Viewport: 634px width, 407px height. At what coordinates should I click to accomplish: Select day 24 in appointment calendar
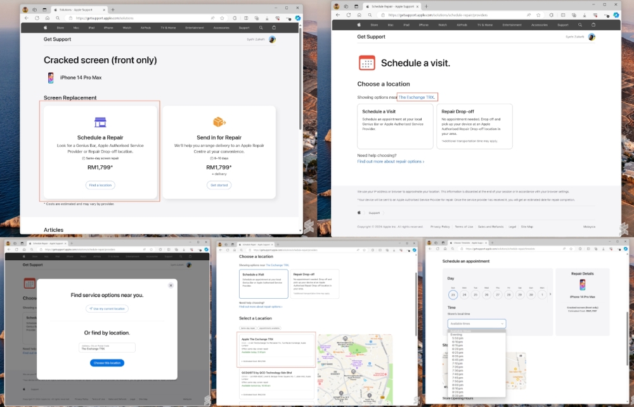pos(464,295)
